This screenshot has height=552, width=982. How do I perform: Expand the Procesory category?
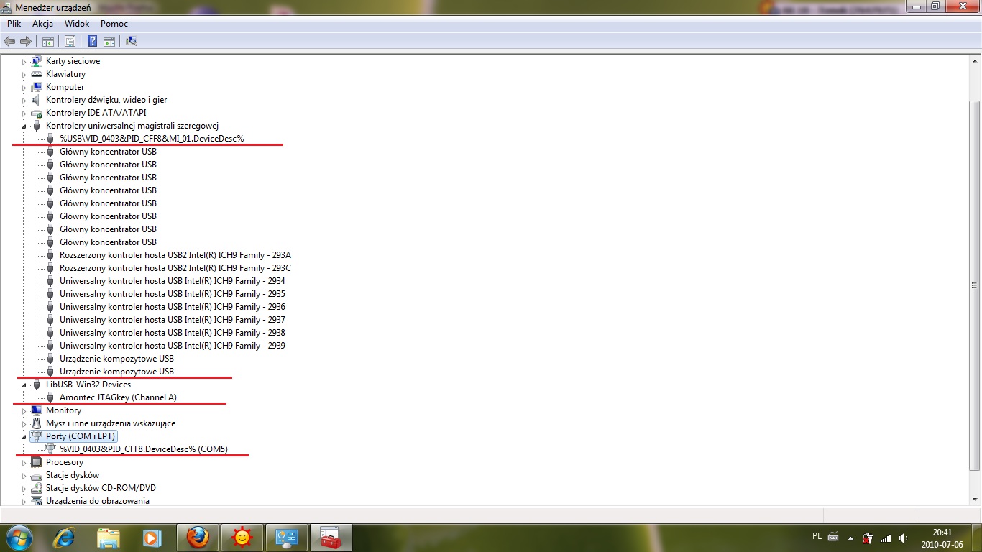coord(24,462)
